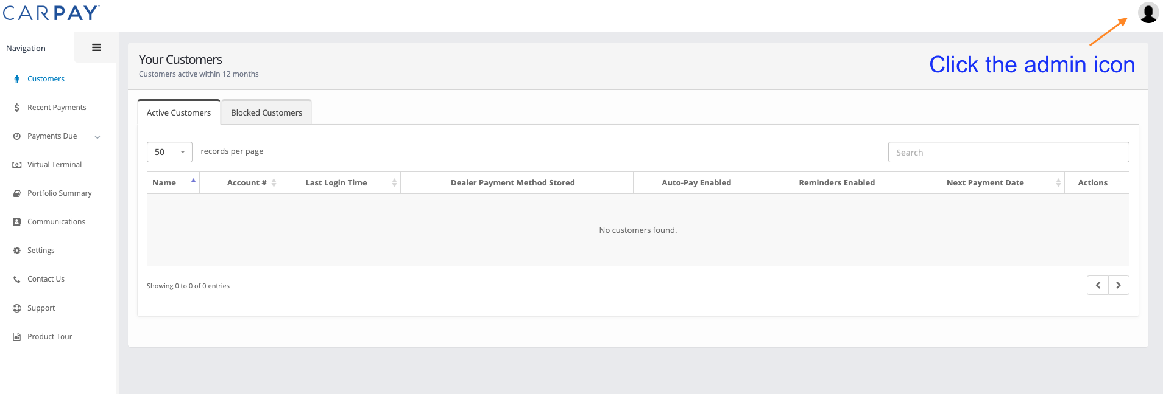Open Support page
The image size is (1163, 394).
41,308
